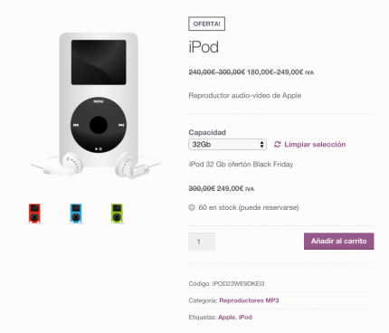
Task: Click the black center button of the wheel
Action: point(99,125)
